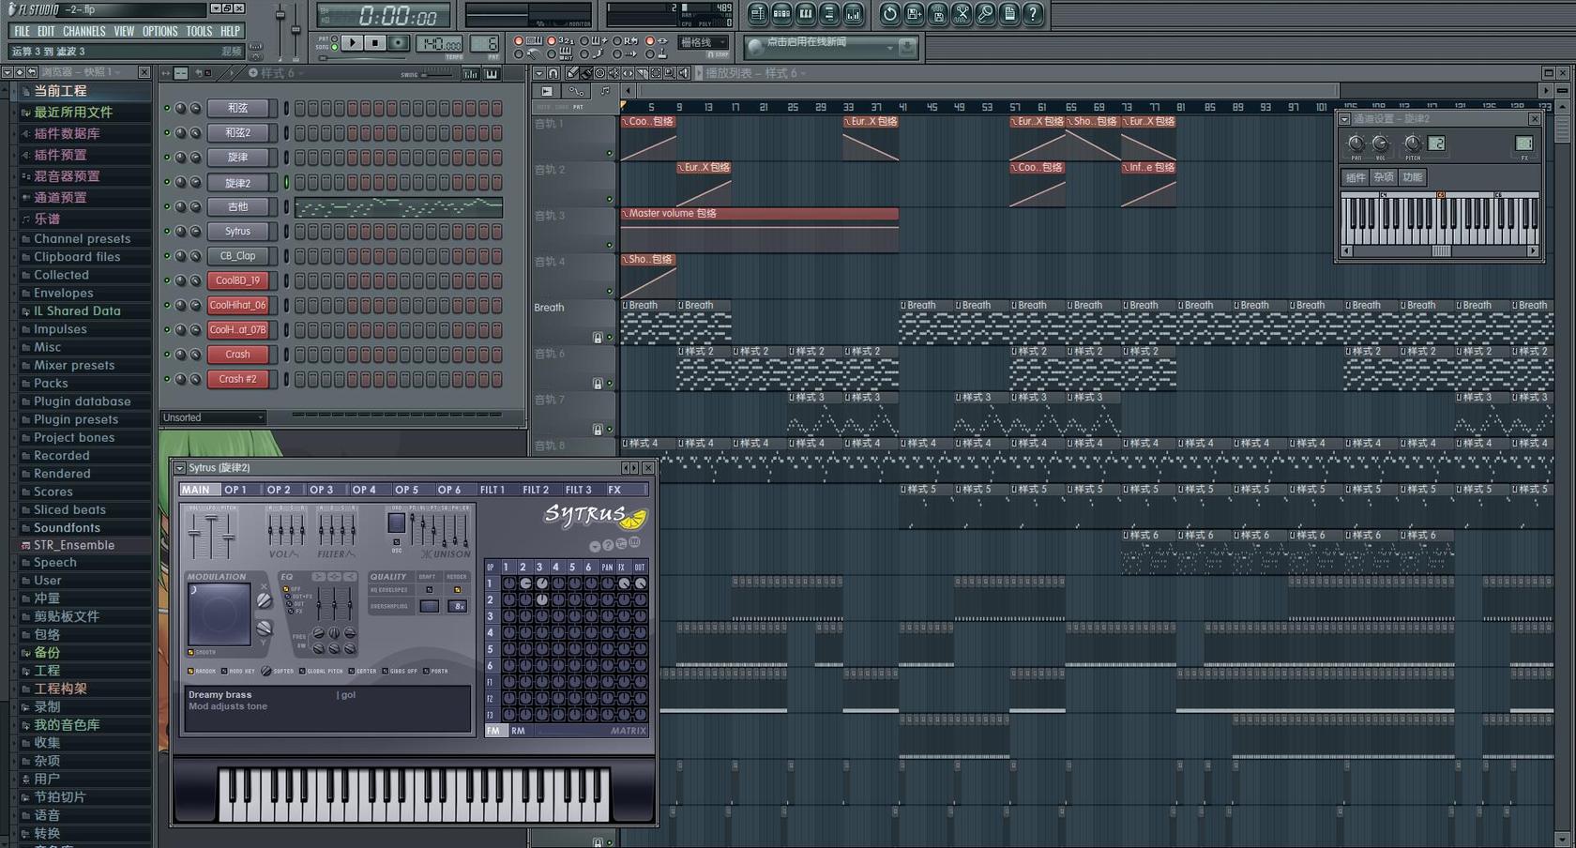This screenshot has width=1576, height=848.
Task: Select the Crash #2 channel button
Action: 238,379
